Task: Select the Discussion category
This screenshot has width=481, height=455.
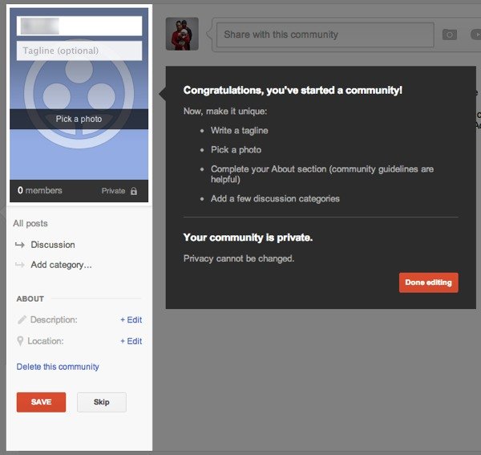Action: [53, 245]
